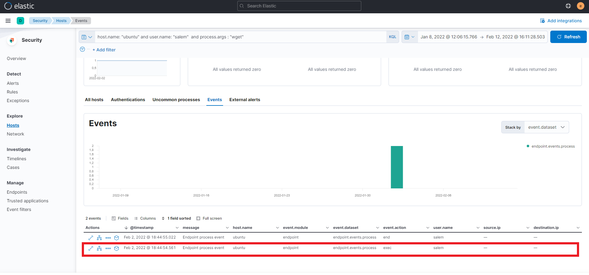This screenshot has height=275, width=589.
Task: Toggle the KQL query language switch
Action: click(x=392, y=37)
